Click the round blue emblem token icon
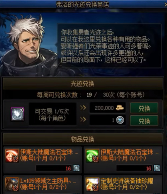This screenshot has height=194, width=167. click(120, 120)
